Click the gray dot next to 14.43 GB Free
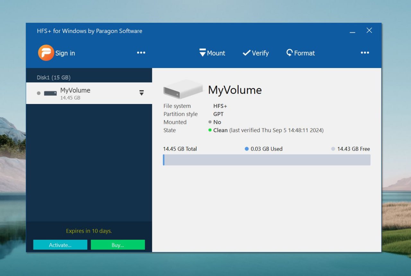The height and width of the screenshot is (276, 411). click(x=333, y=149)
